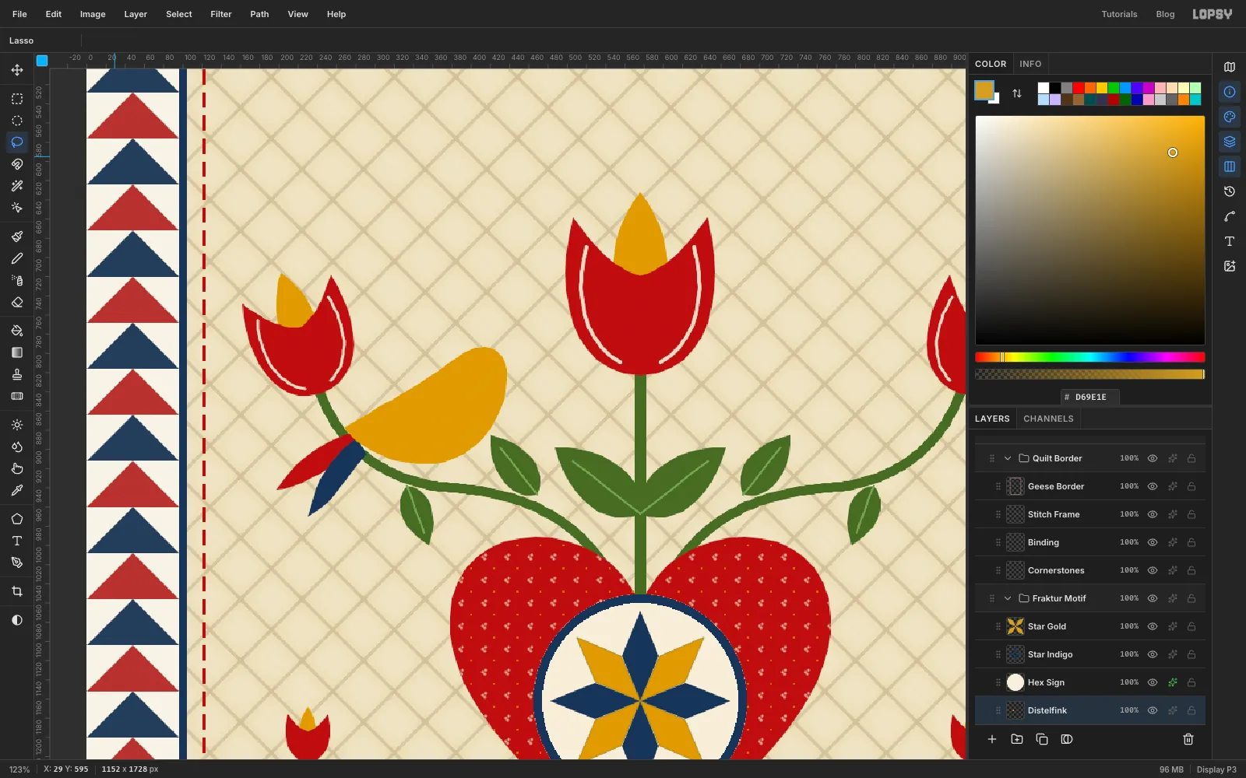Pick the red swatch in the palette

(1079, 88)
